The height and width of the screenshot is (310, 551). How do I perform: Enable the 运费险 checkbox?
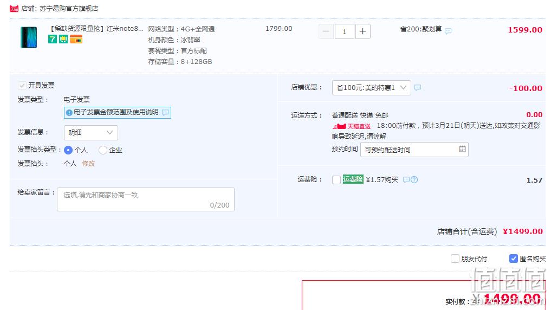coord(336,180)
